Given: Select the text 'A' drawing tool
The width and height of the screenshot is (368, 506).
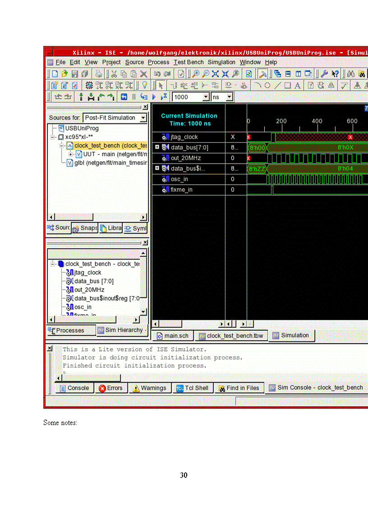Looking at the screenshot, I should (298, 86).
